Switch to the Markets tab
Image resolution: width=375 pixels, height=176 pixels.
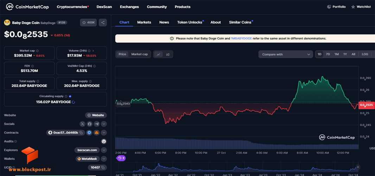144,22
